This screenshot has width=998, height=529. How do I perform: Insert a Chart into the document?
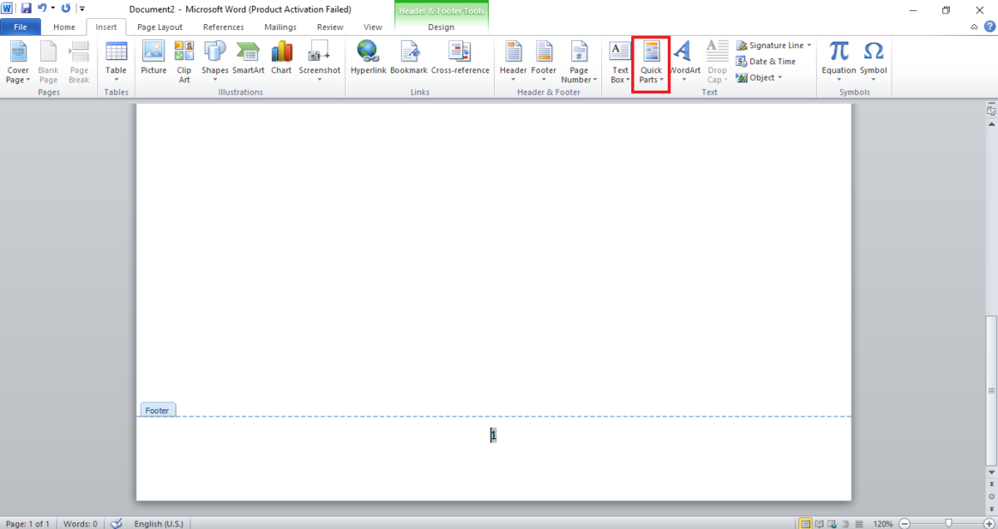[281, 59]
